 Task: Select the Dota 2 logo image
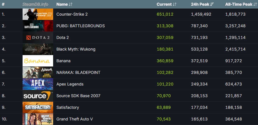click(x=38, y=37)
